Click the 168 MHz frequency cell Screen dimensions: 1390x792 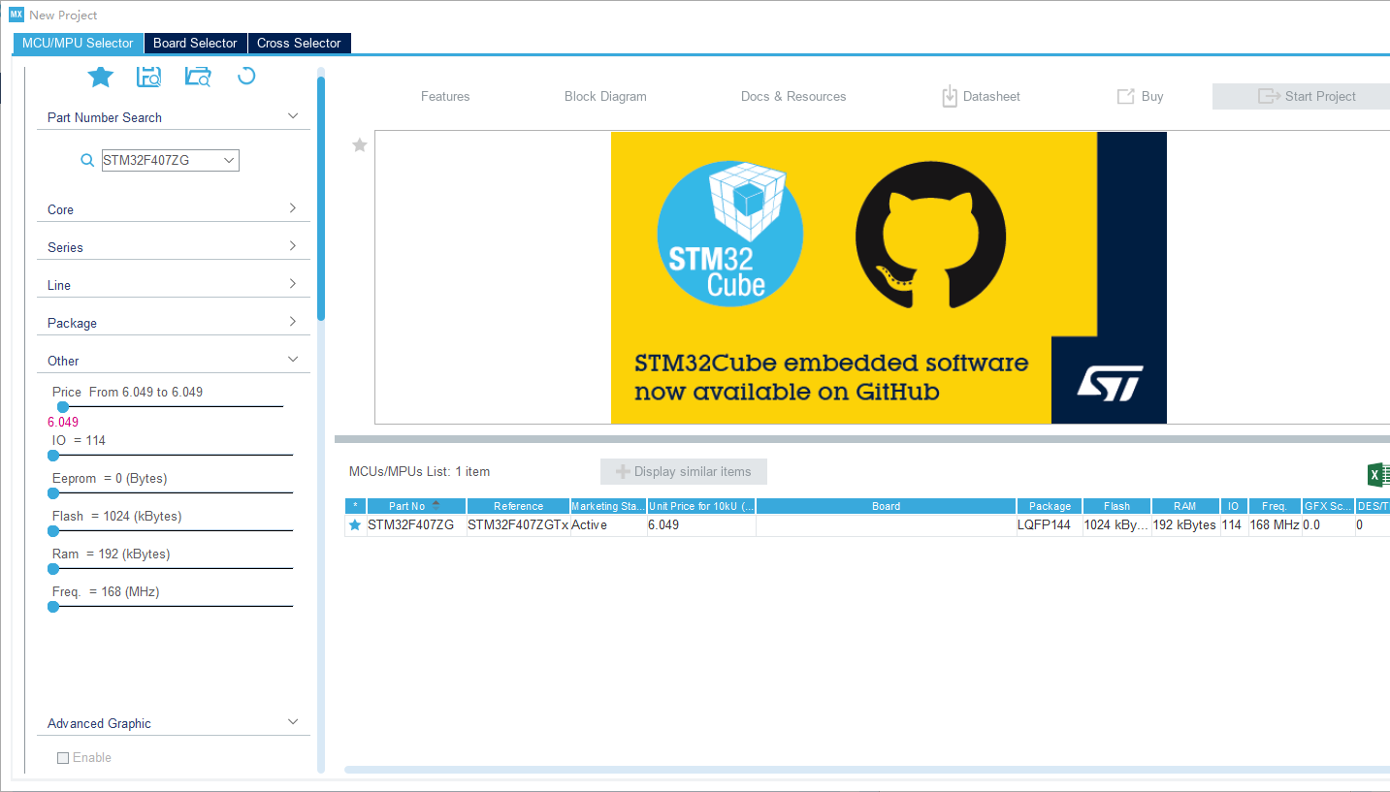click(x=1275, y=524)
